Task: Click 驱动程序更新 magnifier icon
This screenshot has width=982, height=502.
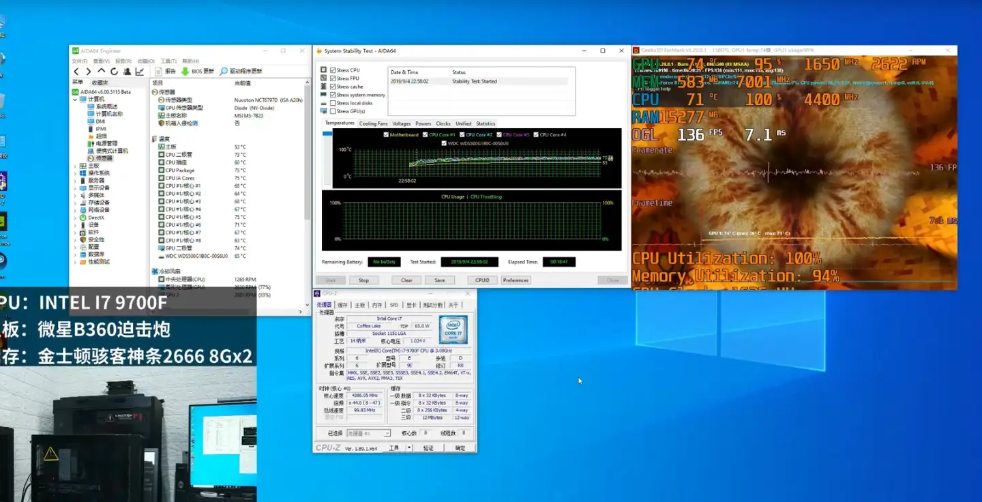Action: [x=224, y=71]
